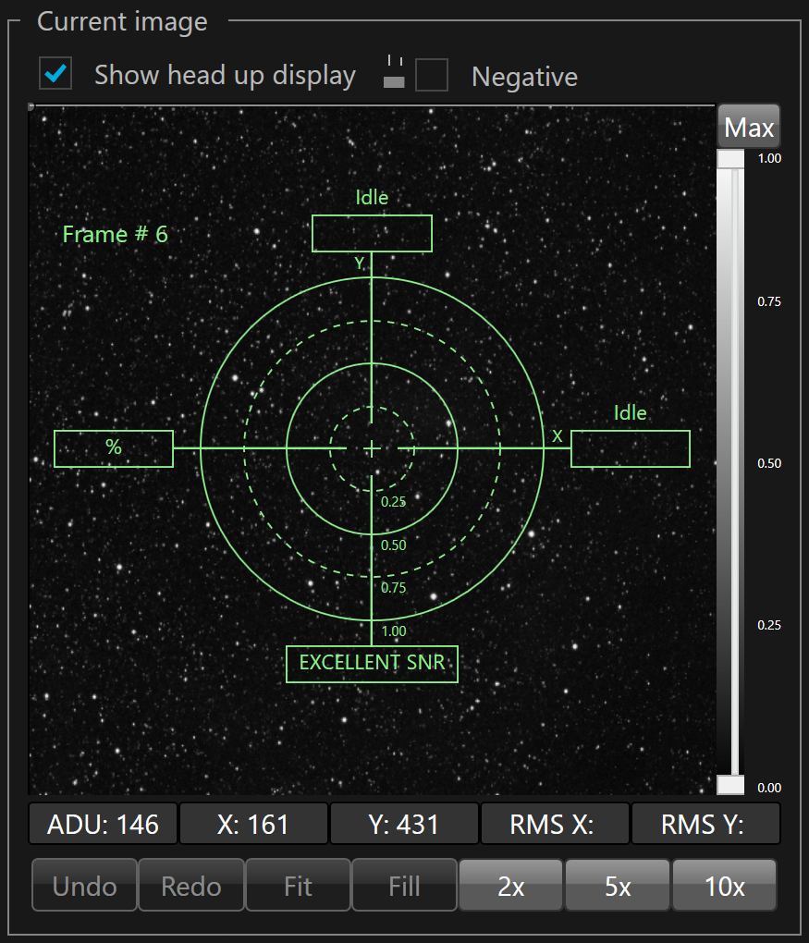Click the Y: 431 coordinate readout

pos(404,824)
